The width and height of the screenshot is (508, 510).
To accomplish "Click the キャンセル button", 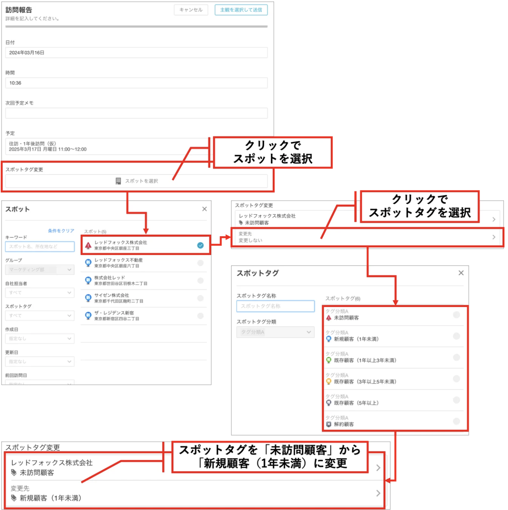I will click(191, 10).
